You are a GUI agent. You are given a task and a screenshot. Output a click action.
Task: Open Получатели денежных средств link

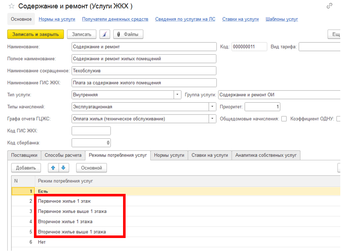[x=115, y=19]
